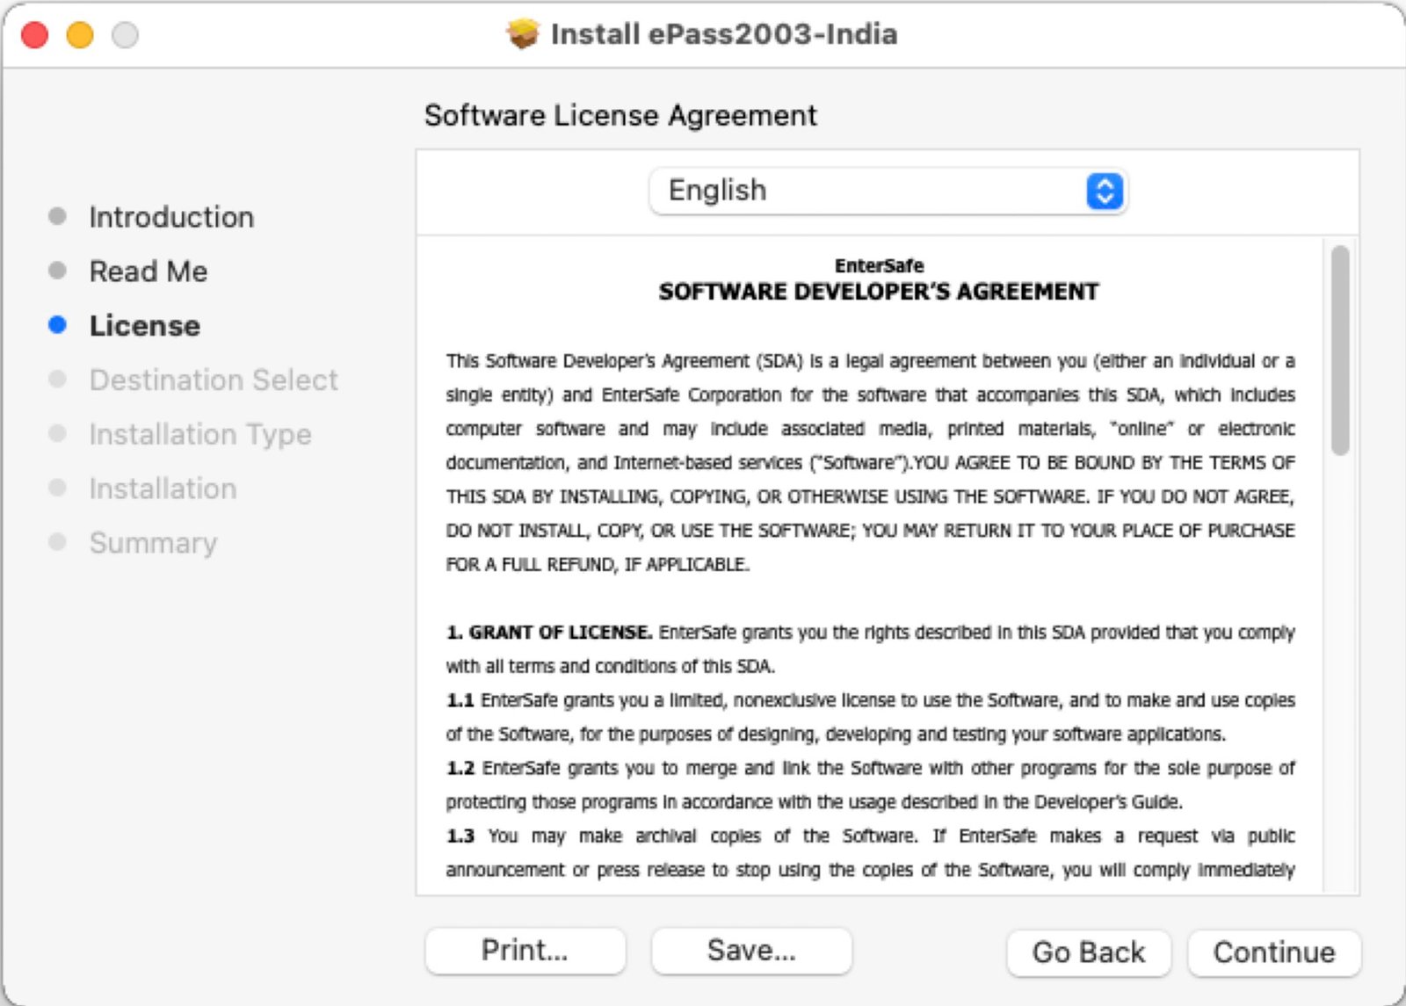1406x1006 pixels.
Task: Click the SOFTWARE DEVELOPER'S AGREEMENT title
Action: click(879, 292)
